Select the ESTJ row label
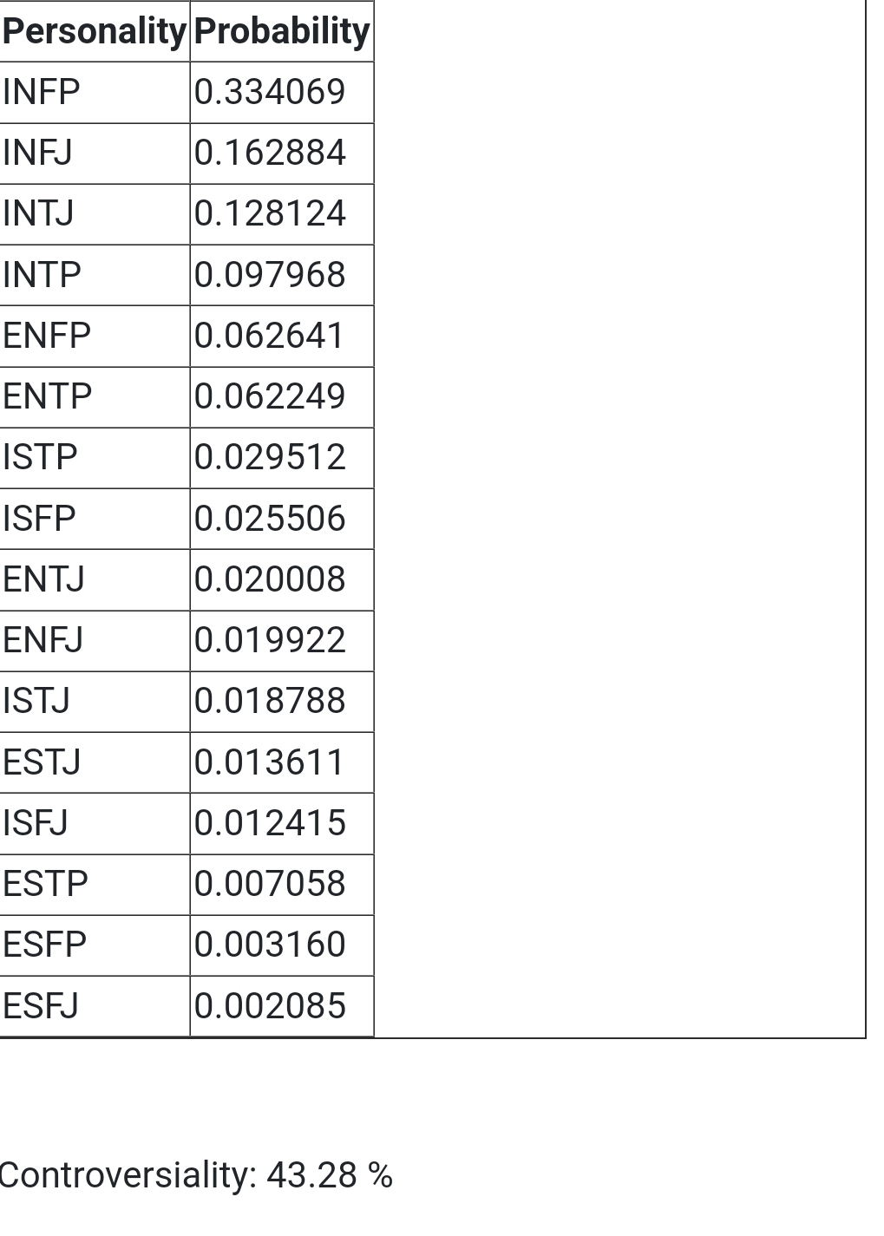Viewport: 884px width, 1236px height. click(94, 762)
